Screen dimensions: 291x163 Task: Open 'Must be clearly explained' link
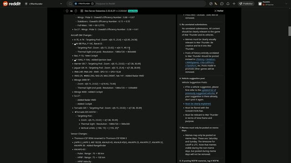198,104
